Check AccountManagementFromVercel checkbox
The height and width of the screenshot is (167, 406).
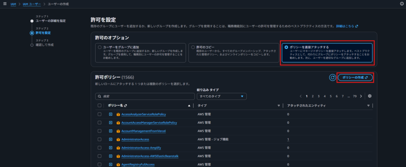tap(100, 131)
